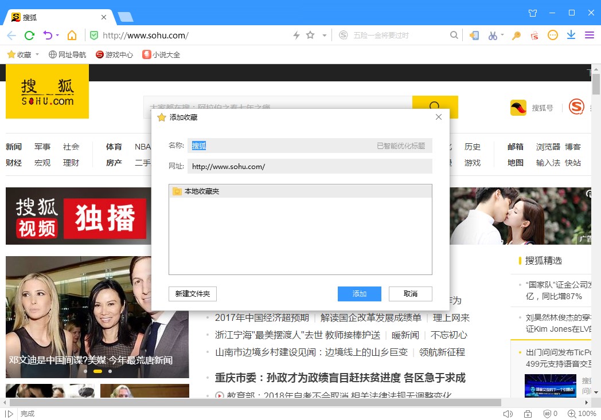Click the star bookmark icon in address bar

pos(310,36)
